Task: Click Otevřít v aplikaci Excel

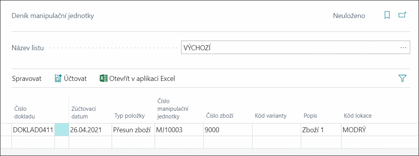Action: click(142, 79)
